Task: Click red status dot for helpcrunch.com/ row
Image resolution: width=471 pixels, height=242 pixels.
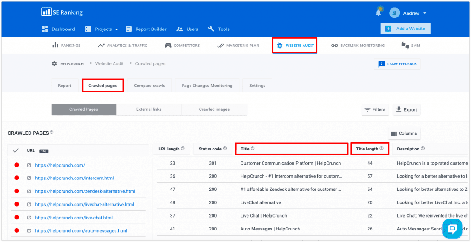Action: click(17, 165)
